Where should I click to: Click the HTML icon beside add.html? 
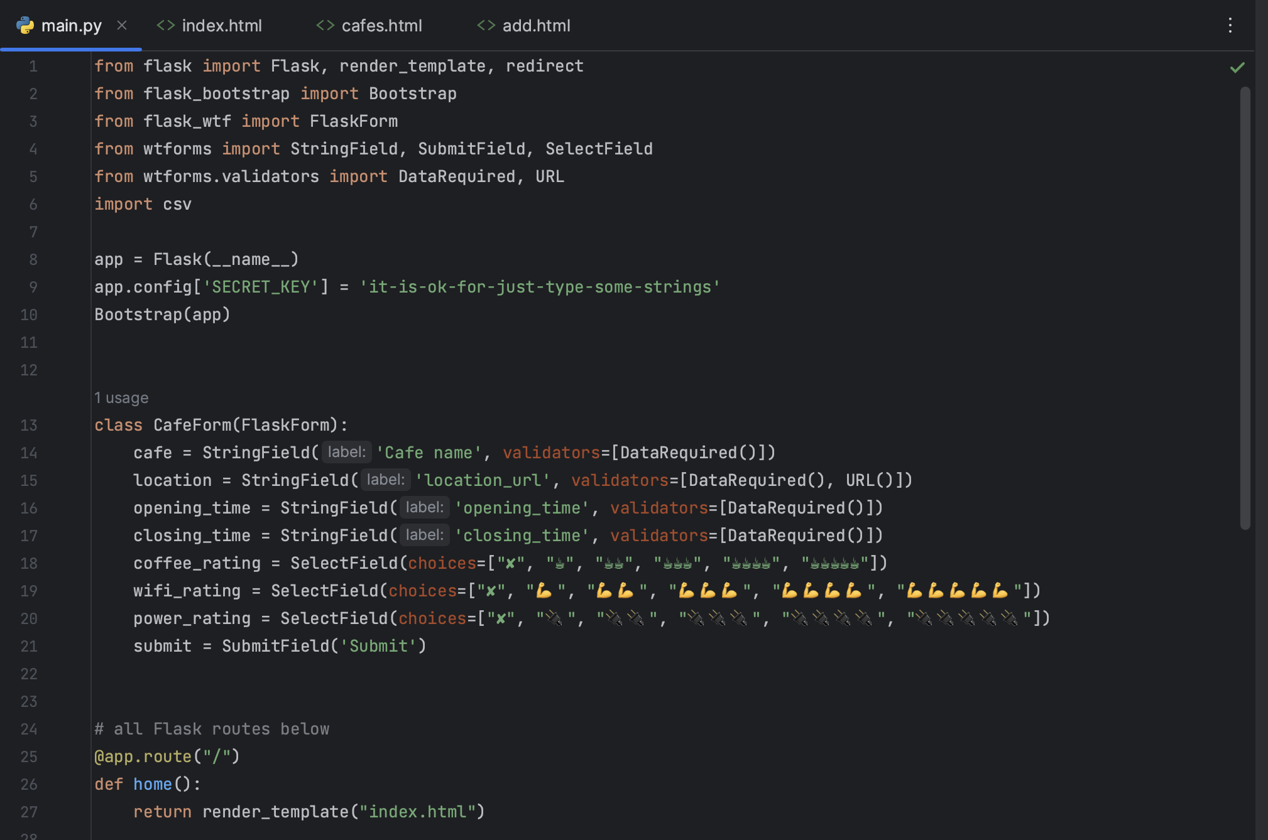(486, 25)
